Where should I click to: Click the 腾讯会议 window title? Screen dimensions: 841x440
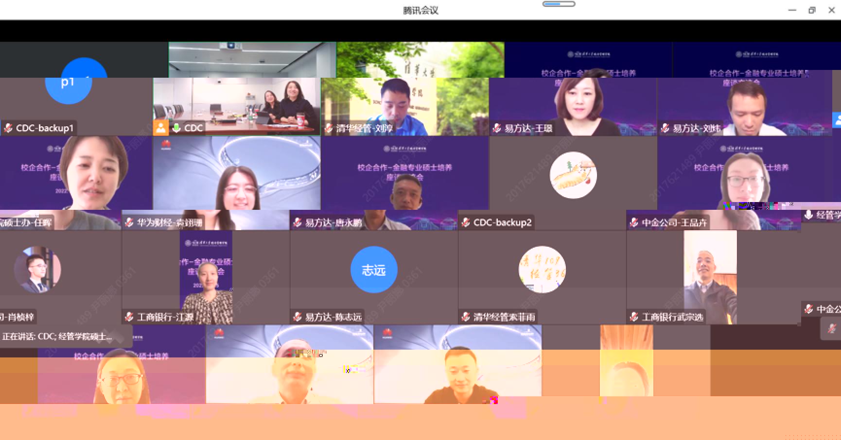tap(420, 10)
